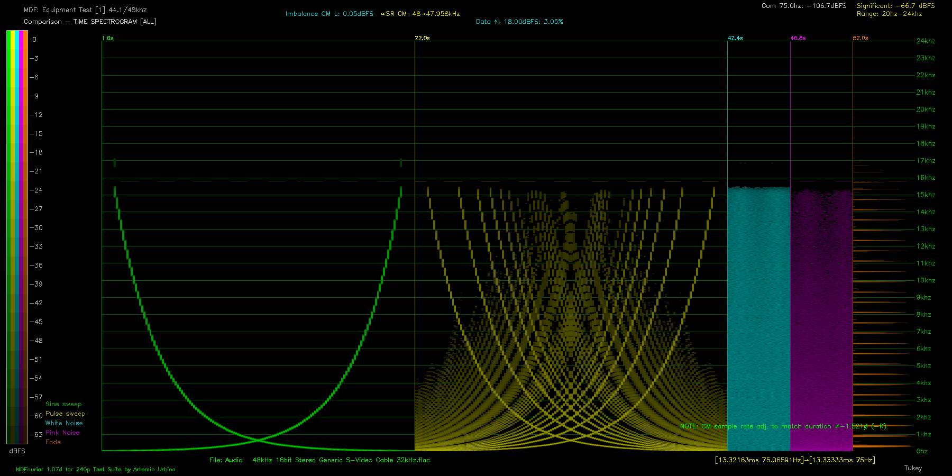Screen dimensions: 952x476
Task: Click the Significant -66.7 dBFS readout
Action: [895, 6]
